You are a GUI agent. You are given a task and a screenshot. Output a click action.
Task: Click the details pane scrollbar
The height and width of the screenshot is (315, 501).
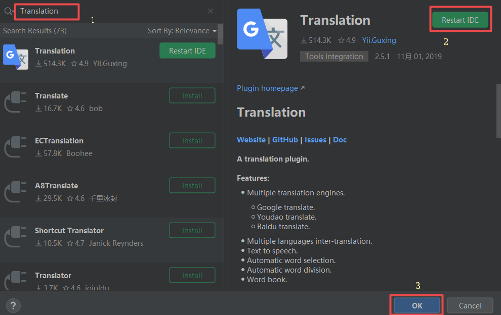coord(498,111)
